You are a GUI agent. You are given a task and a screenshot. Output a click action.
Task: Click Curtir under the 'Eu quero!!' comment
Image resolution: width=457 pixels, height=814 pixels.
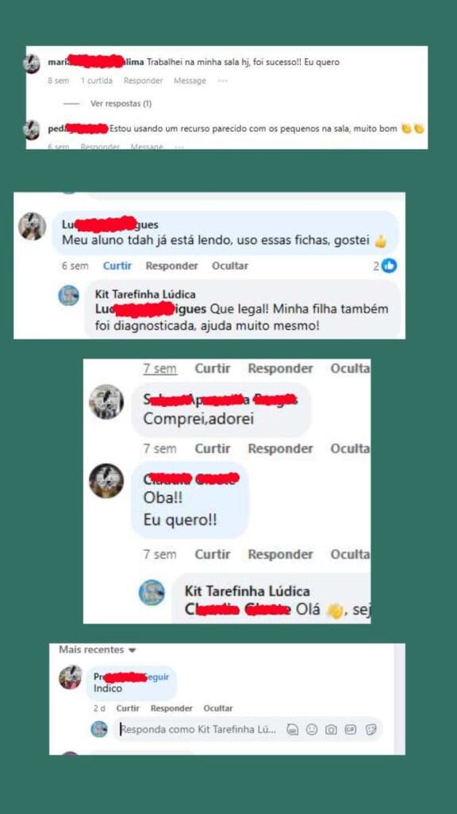(x=213, y=554)
